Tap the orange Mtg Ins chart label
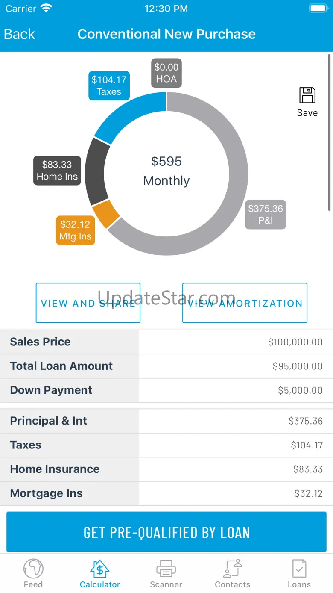The height and width of the screenshot is (593, 333). pyautogui.click(x=76, y=230)
